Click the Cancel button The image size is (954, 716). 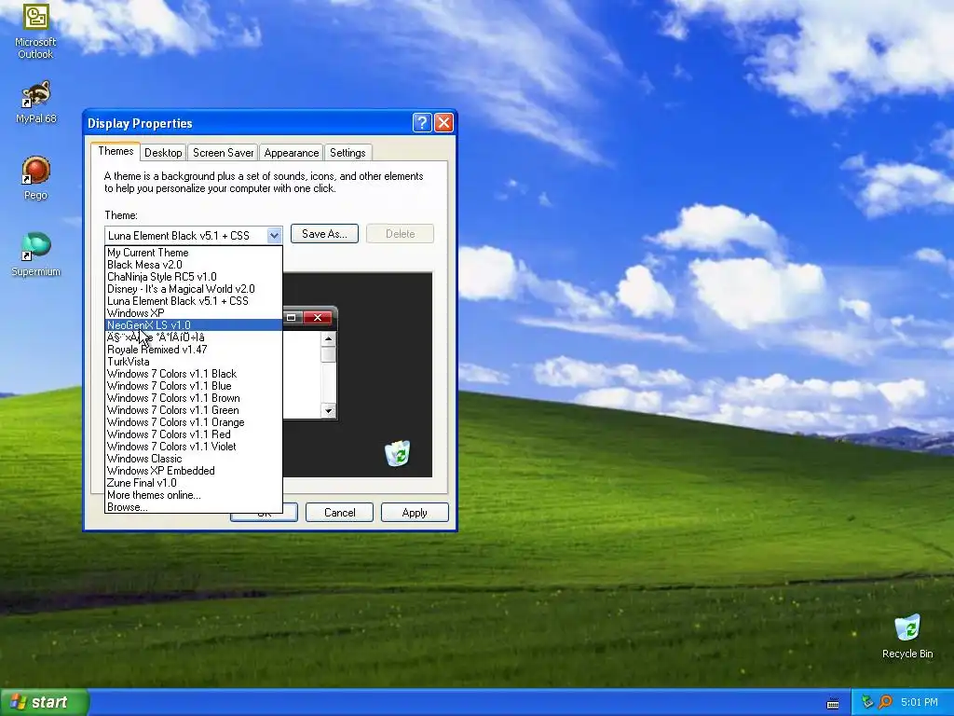click(339, 513)
